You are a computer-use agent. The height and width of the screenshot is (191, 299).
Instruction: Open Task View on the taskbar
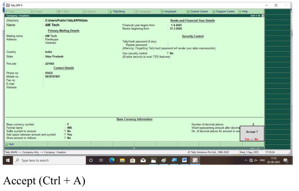coord(101,160)
